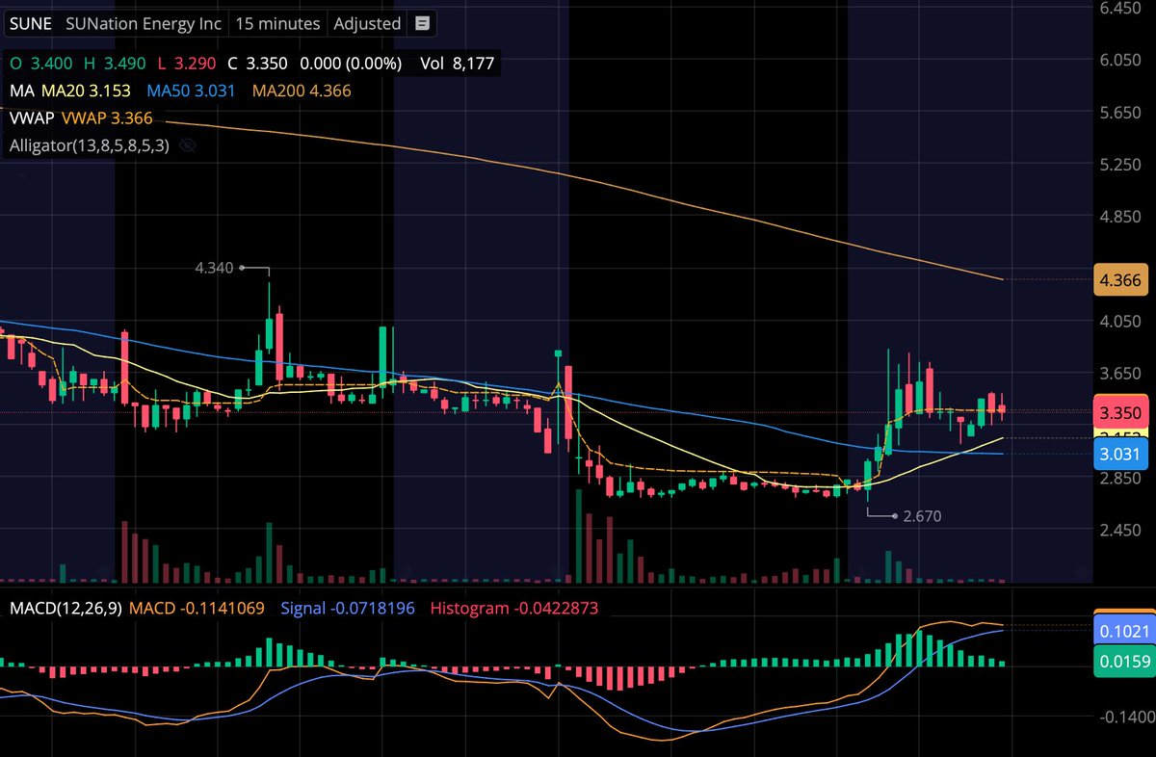Screen dimensions: 1156x757
Task: Click the 3.350 current price axis tag
Action: [1121, 412]
